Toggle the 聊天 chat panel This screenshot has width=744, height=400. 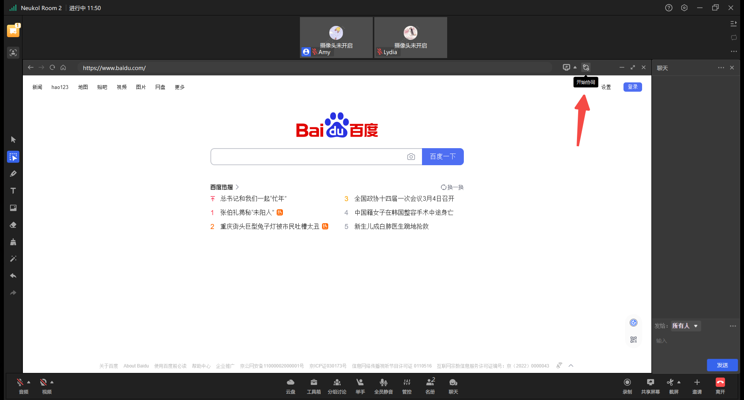[453, 386]
